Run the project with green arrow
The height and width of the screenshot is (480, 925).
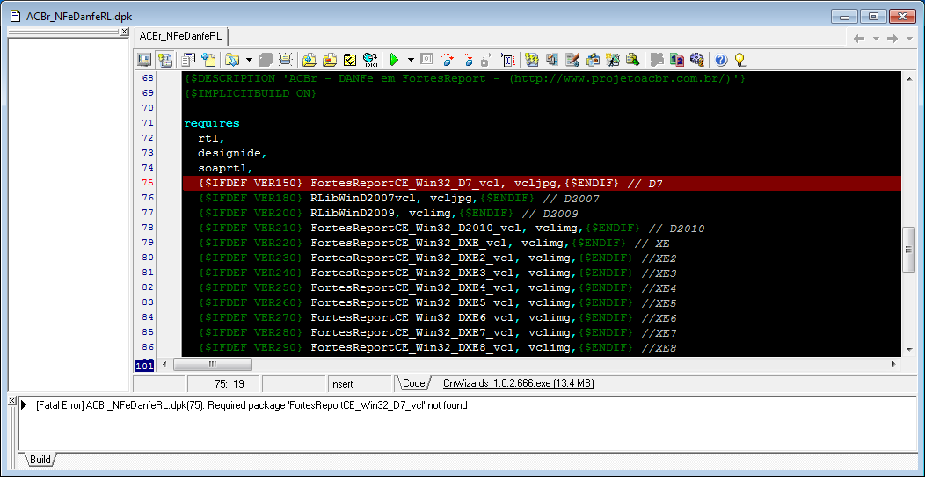(x=394, y=60)
